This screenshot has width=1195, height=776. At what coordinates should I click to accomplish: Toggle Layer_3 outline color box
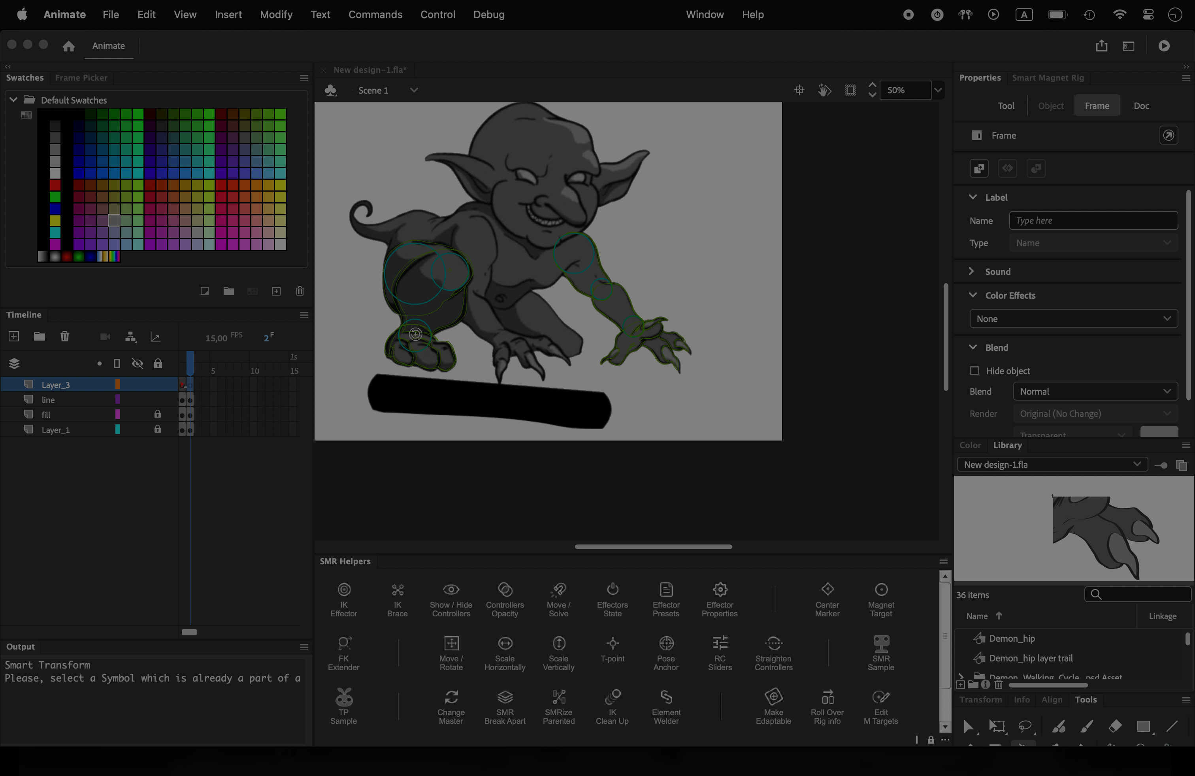(x=117, y=384)
